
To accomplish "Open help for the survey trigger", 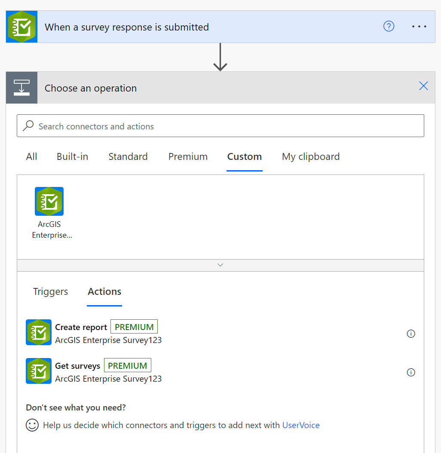I will point(389,26).
